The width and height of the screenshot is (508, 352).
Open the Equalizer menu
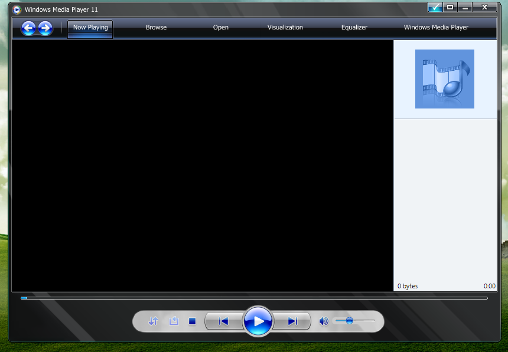(x=354, y=28)
